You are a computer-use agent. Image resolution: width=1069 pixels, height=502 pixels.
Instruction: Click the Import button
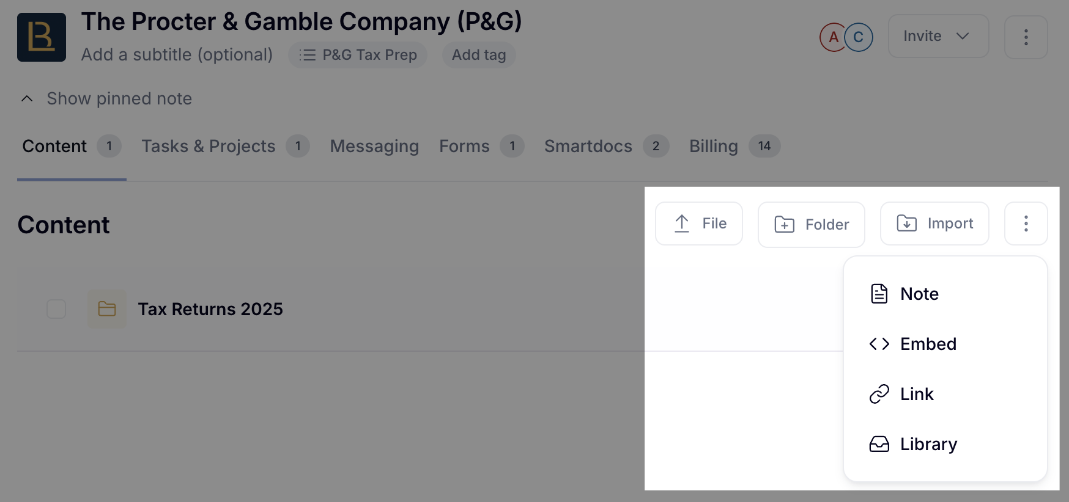pyautogui.click(x=934, y=224)
